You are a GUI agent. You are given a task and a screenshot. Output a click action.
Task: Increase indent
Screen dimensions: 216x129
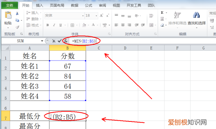point(143,25)
